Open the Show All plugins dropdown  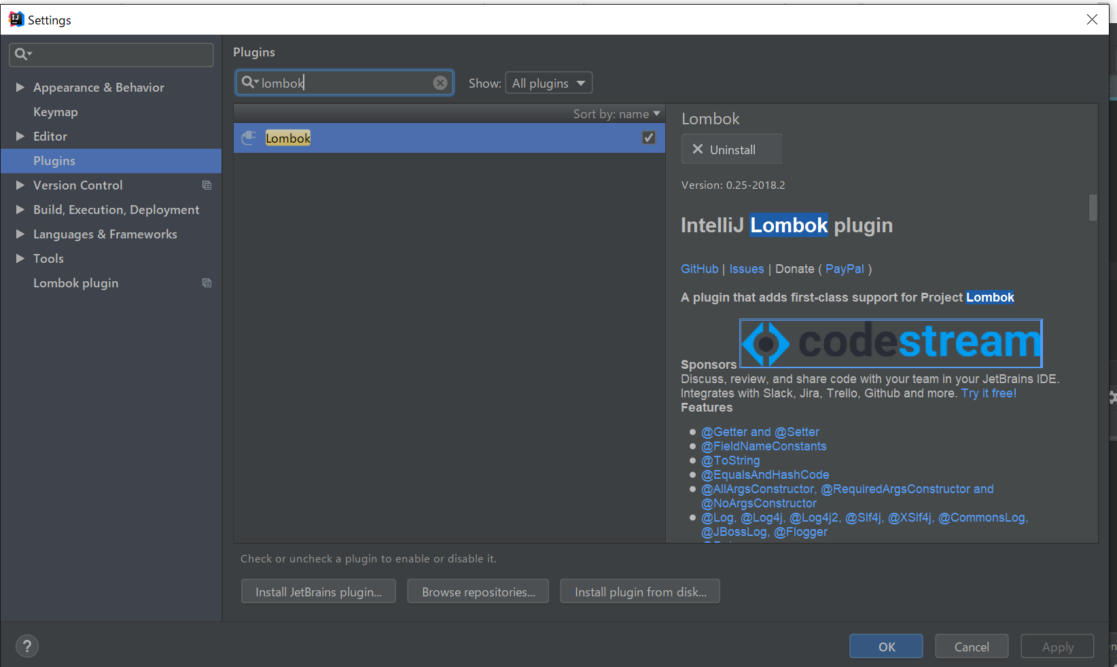548,83
